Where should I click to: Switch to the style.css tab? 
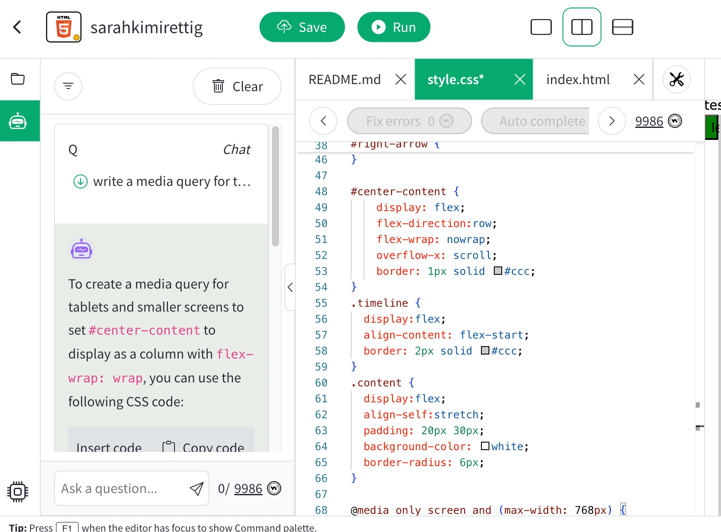pos(455,79)
